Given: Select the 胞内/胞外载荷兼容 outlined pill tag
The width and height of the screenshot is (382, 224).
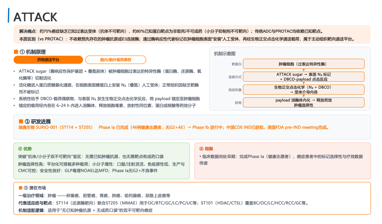Looking at the screenshot, I should (x=116, y=60).
